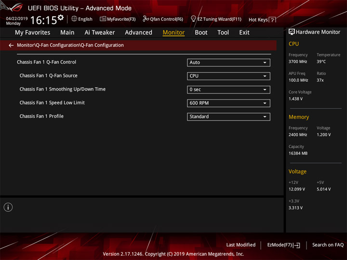Click the back arrow in the breadcrumb bar
The height and width of the screenshot is (260, 347).
(x=11, y=45)
